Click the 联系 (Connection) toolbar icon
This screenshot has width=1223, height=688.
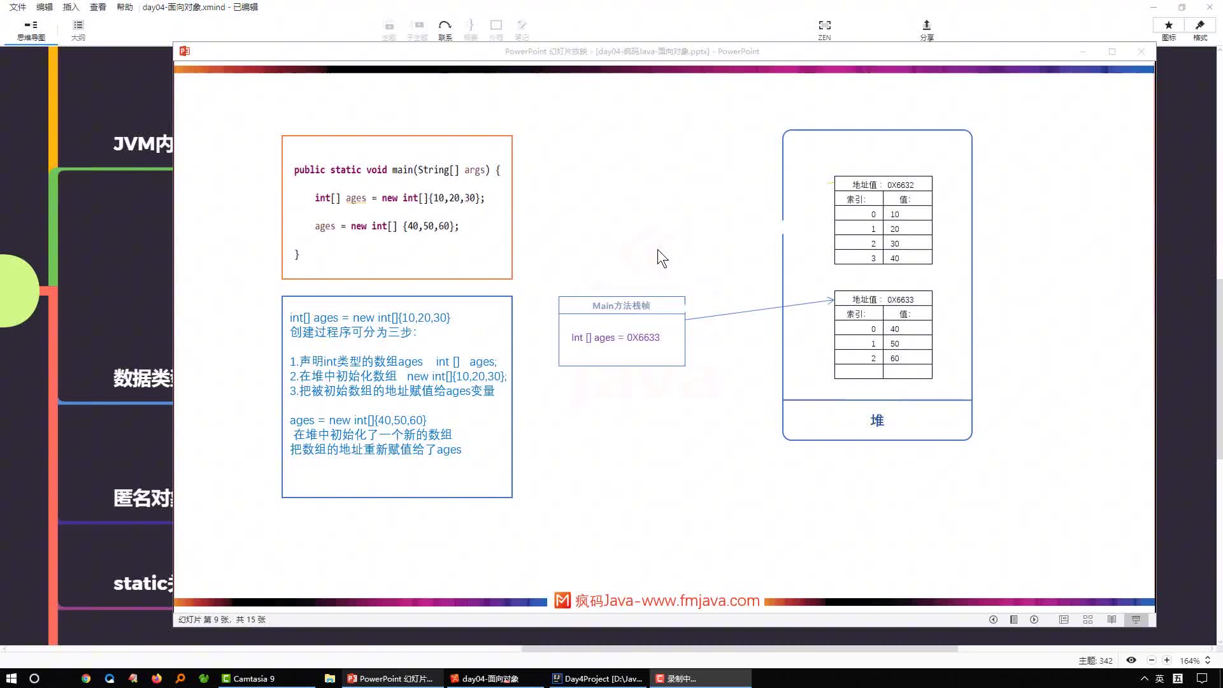pyautogui.click(x=445, y=29)
